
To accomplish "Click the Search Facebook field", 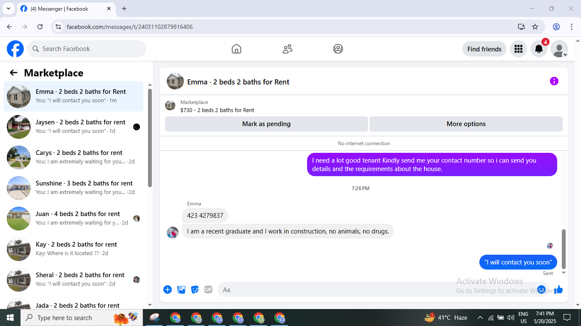I will (x=87, y=49).
